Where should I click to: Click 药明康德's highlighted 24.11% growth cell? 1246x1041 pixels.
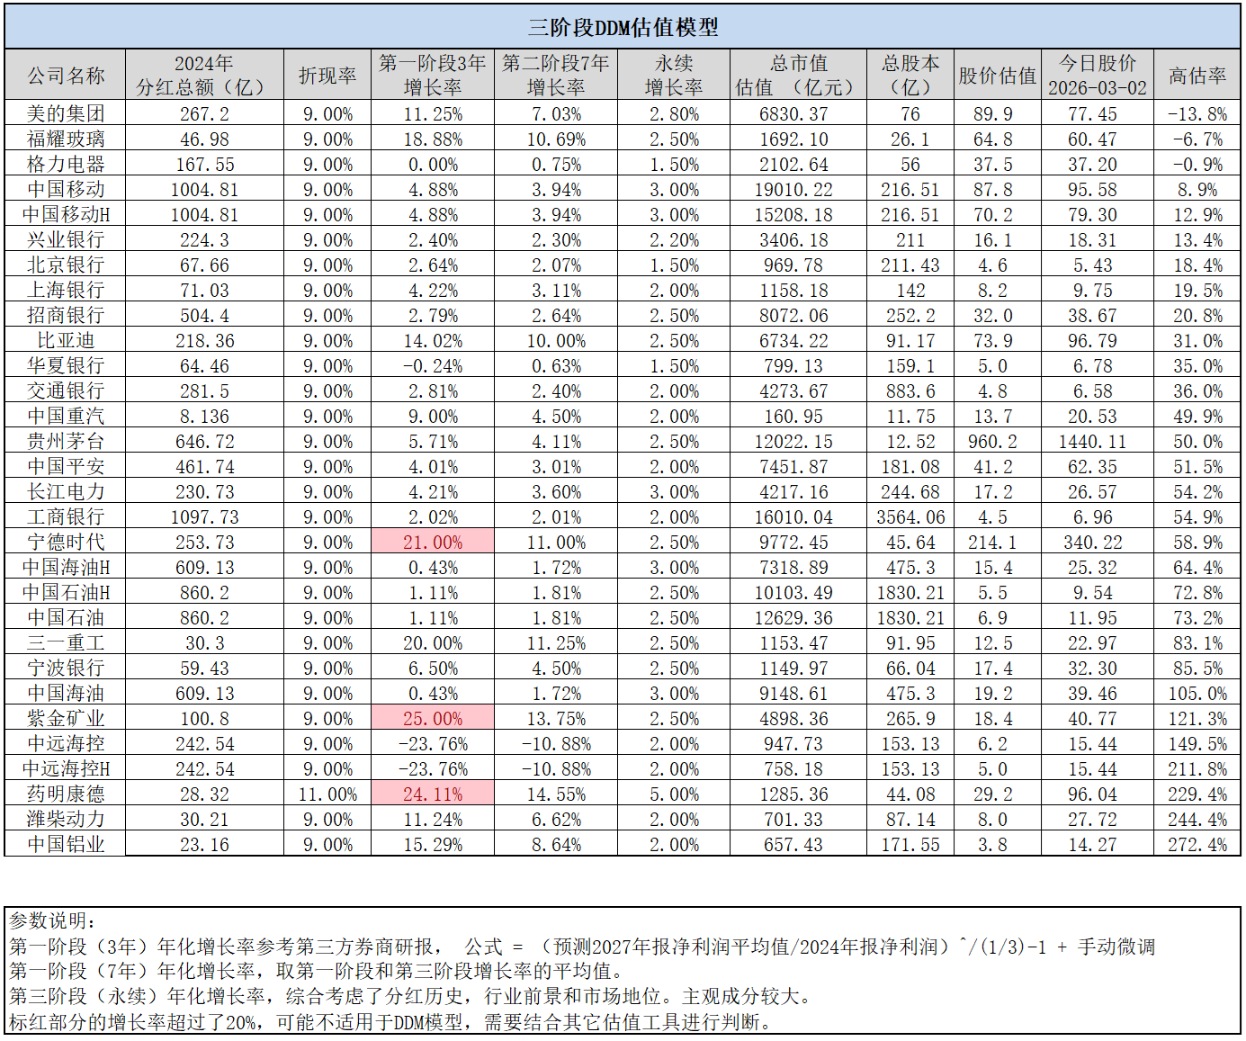click(x=433, y=794)
